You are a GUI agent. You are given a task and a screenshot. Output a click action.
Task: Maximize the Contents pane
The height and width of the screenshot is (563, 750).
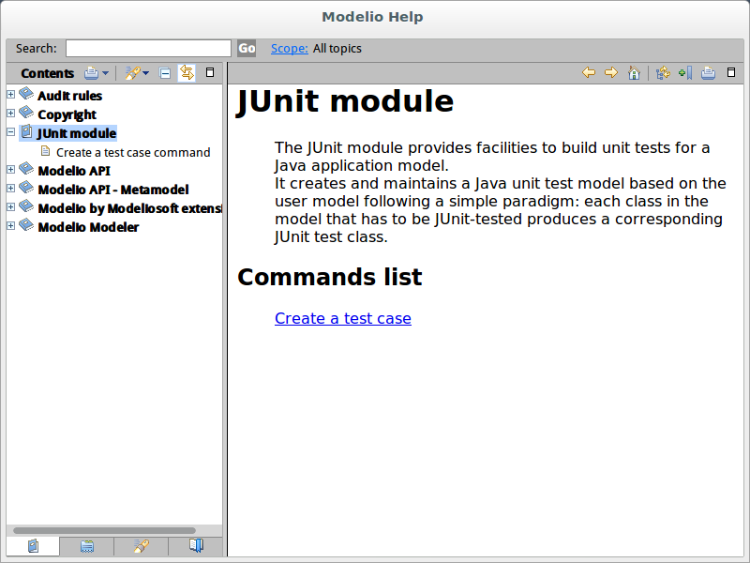[x=209, y=72]
